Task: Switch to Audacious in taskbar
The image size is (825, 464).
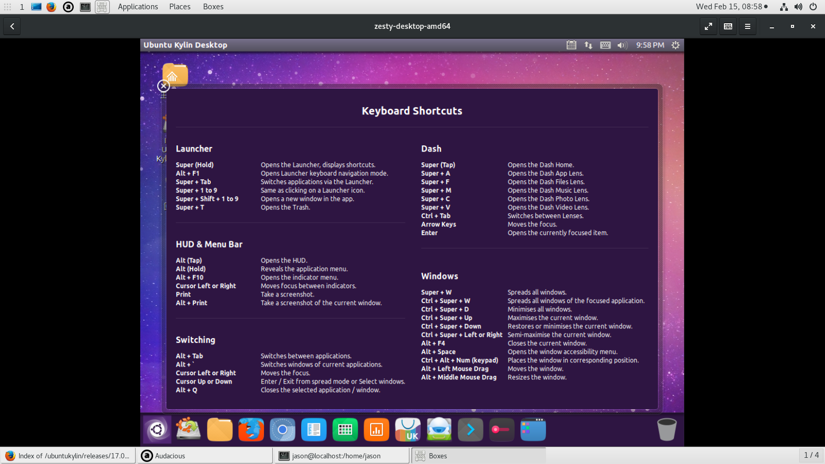Action: 205,456
